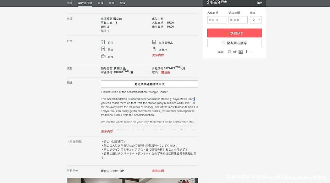330x183 pixels.
Task: Go to the 位置 (Location) tab
Action: click(x=123, y=3)
